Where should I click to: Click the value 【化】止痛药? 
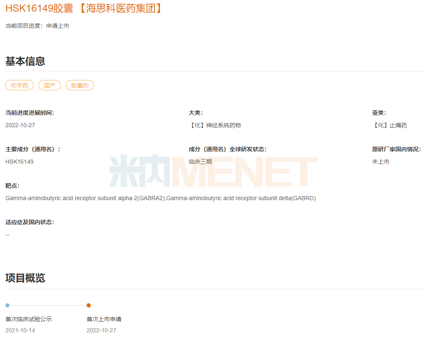[389, 125]
